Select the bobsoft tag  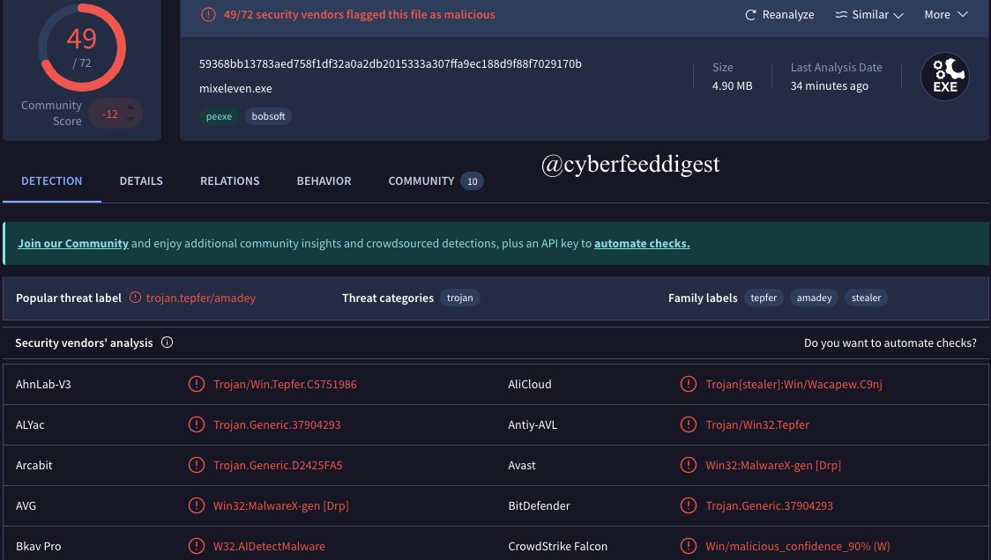[x=268, y=116]
